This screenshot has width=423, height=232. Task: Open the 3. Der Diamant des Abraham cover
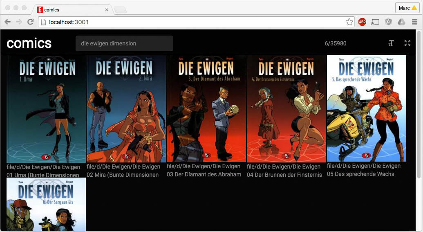pos(206,109)
